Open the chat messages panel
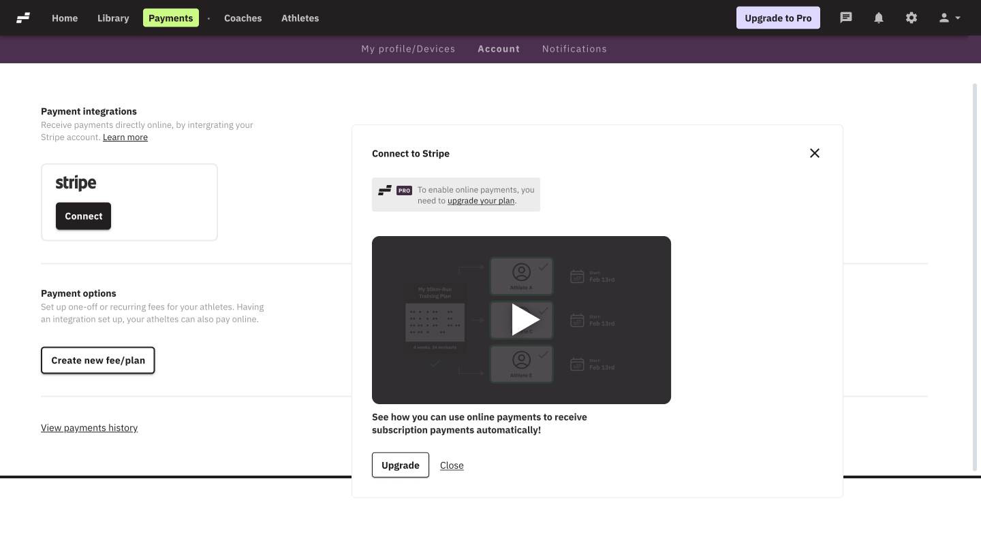 [x=845, y=17]
